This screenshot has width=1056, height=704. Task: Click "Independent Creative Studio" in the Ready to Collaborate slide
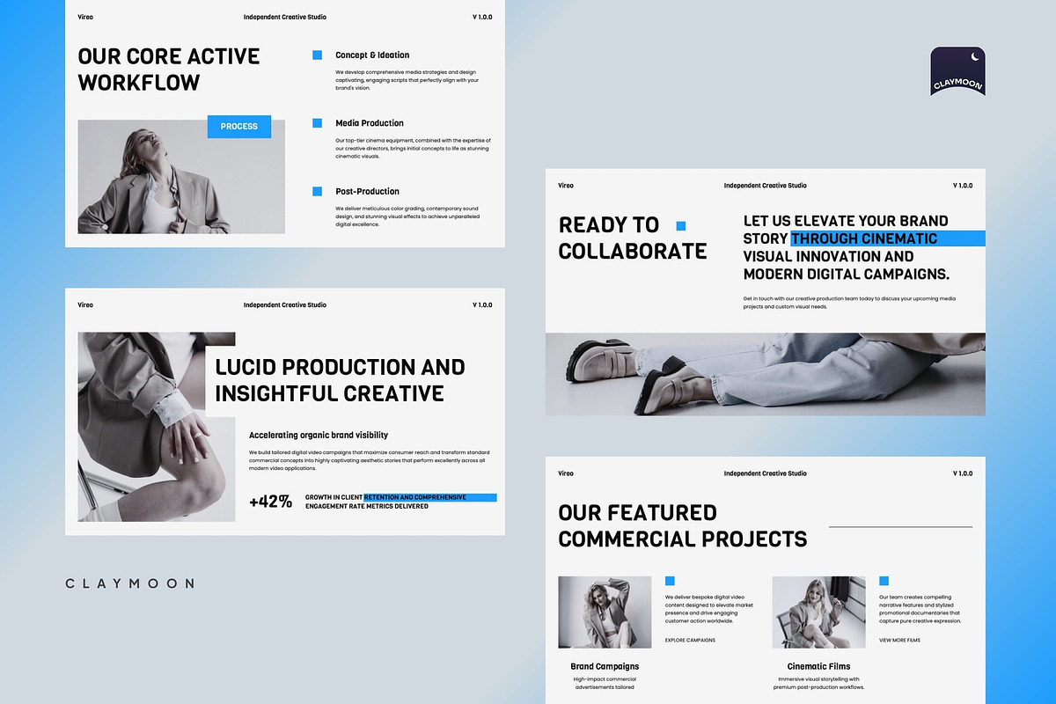click(x=766, y=186)
